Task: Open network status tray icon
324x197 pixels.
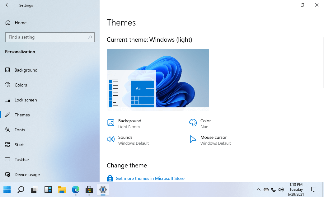Action: pyautogui.click(x=274, y=190)
